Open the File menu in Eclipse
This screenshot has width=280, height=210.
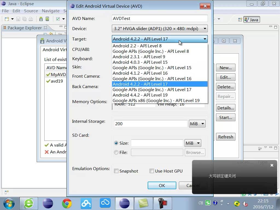pos(5,11)
